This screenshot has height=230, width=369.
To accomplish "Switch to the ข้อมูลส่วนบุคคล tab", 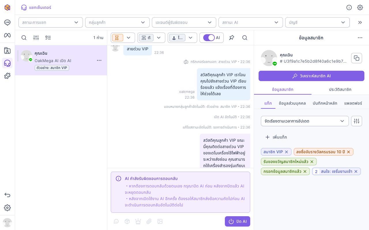I will coord(292,103).
